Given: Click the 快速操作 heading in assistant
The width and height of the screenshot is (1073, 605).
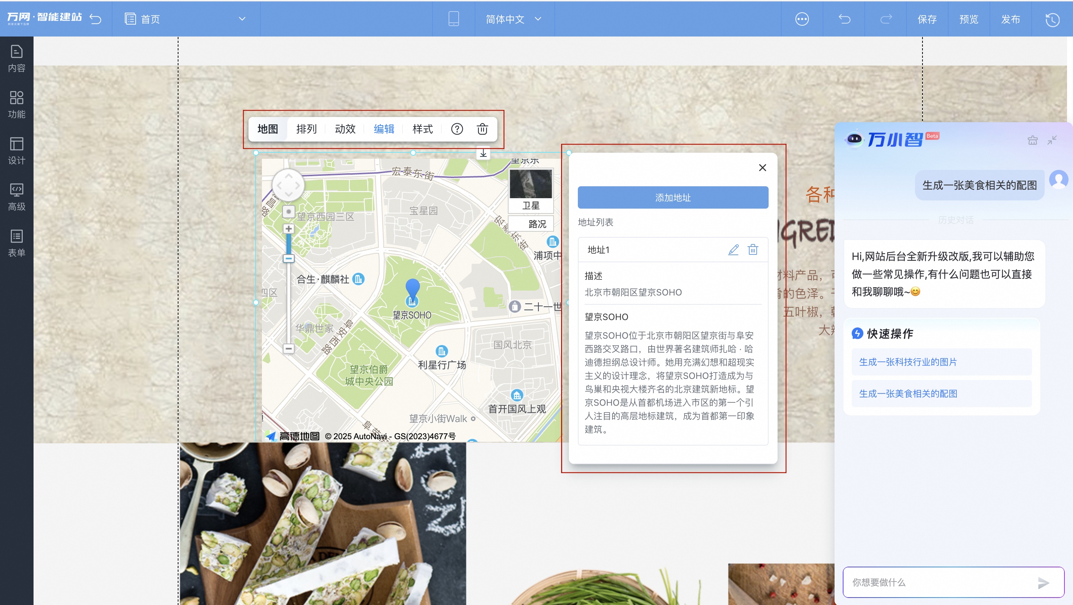Looking at the screenshot, I should 890,333.
